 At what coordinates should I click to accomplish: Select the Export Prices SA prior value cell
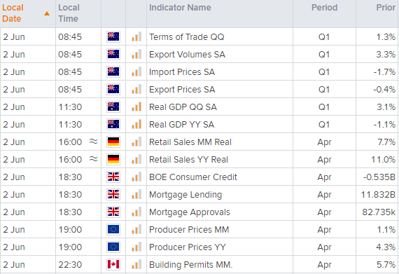pyautogui.click(x=377, y=90)
